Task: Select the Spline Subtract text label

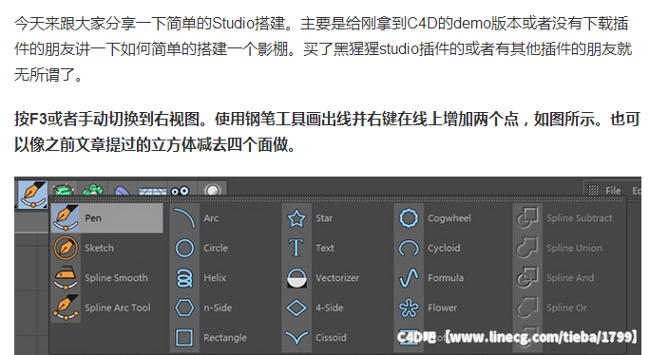Action: point(579,217)
